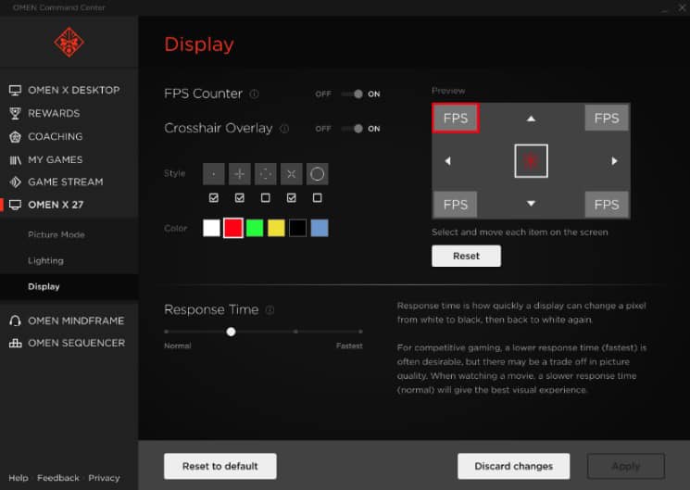Toggle the Crosshair Overlay switch
This screenshot has width=690, height=490.
(352, 129)
